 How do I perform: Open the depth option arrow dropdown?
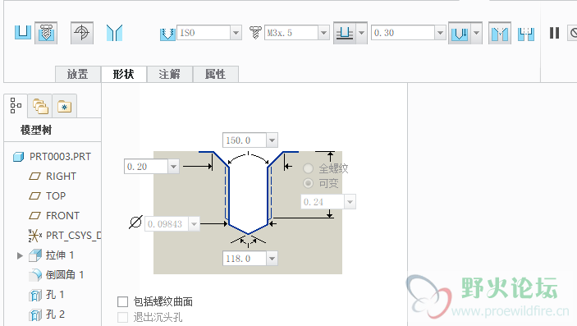pos(362,33)
